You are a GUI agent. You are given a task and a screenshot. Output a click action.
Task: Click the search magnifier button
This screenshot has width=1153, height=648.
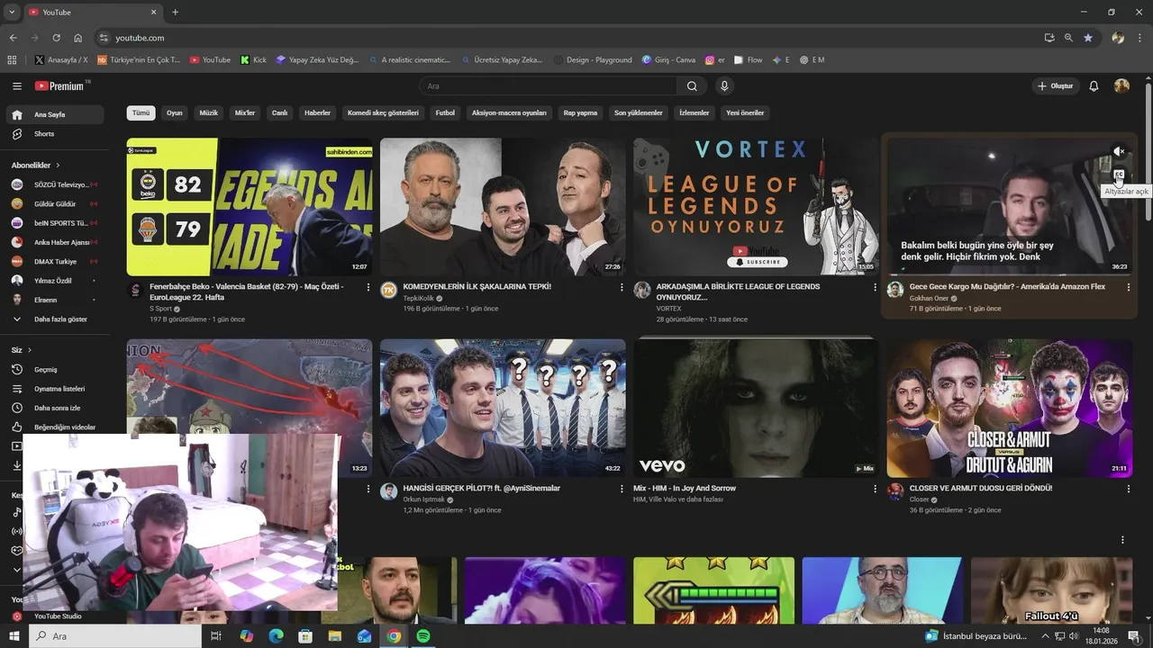[692, 86]
